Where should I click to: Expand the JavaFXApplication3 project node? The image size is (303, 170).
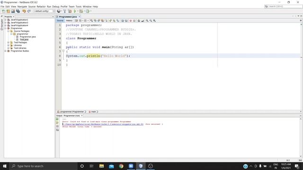pyautogui.click(x=5, y=23)
